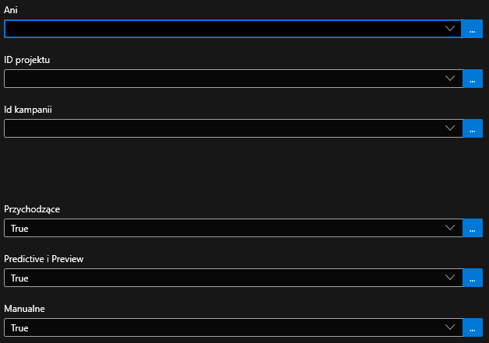Open the ID projektu dropdown arrow
The height and width of the screenshot is (343, 489).
tap(450, 79)
